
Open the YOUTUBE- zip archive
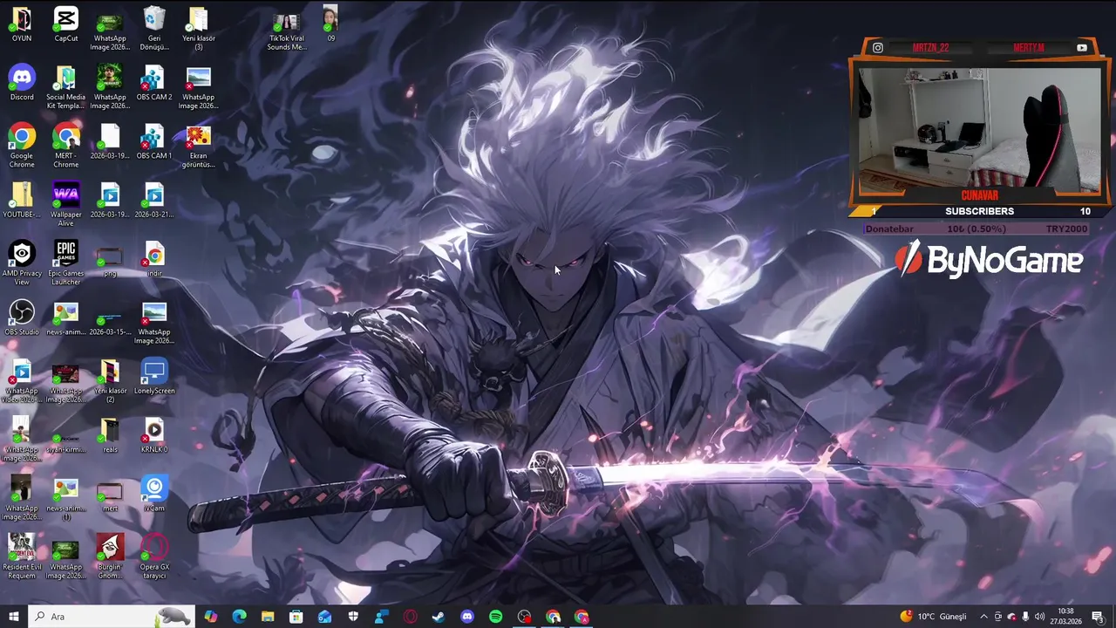tap(22, 200)
